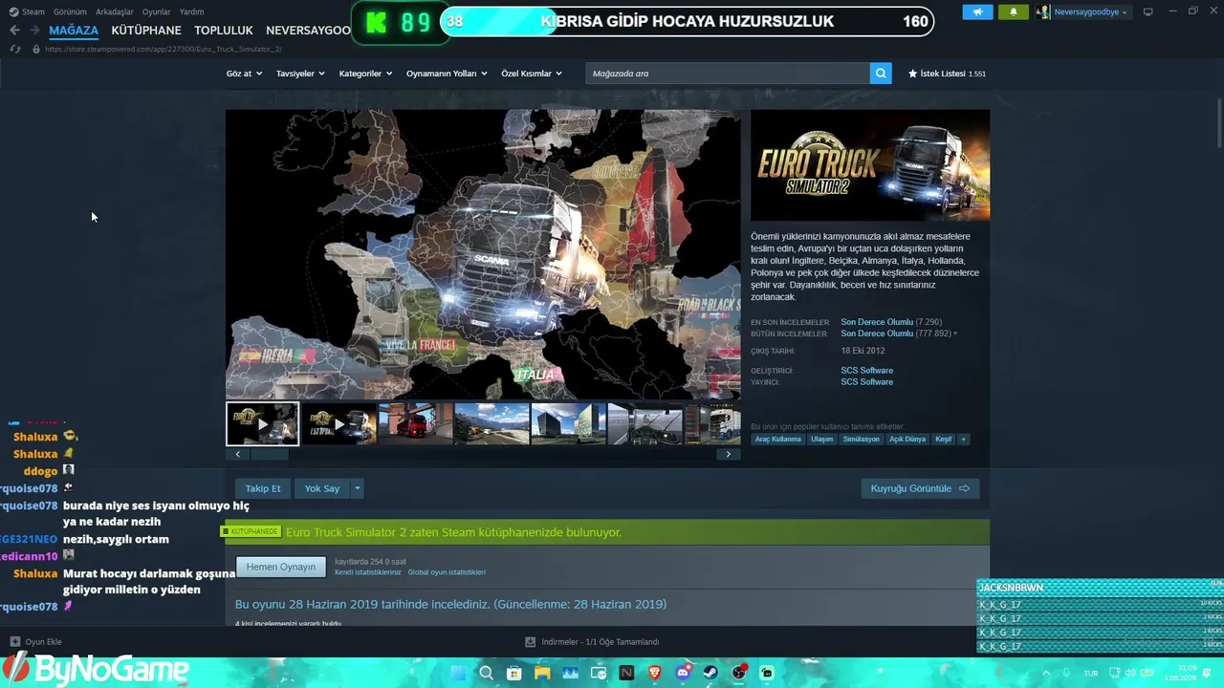
Task: Open the İstek Listesi wishlist
Action: click(x=947, y=74)
